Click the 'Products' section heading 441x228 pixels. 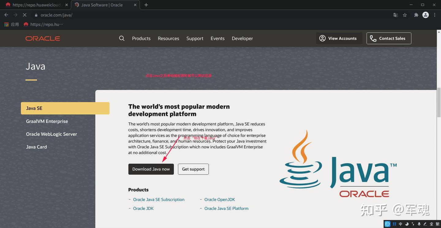coord(138,190)
